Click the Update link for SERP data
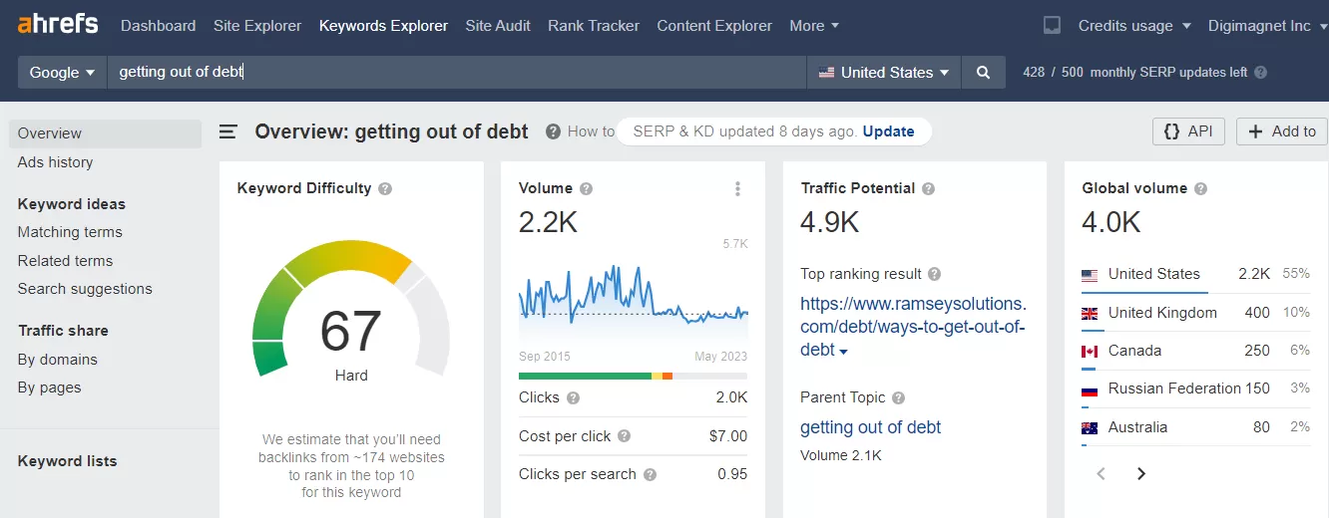The image size is (1329, 518). (888, 131)
